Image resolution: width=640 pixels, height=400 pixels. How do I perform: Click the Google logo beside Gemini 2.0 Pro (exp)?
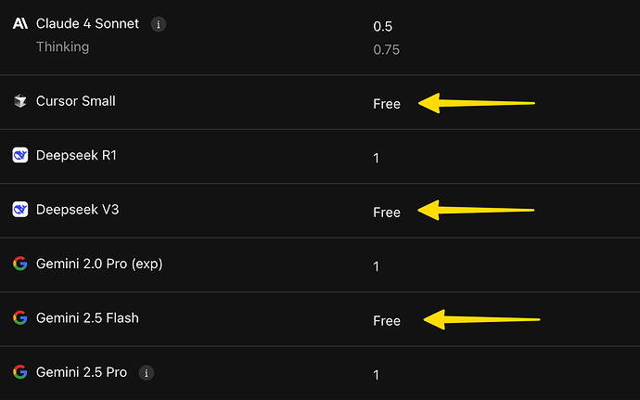point(20,264)
